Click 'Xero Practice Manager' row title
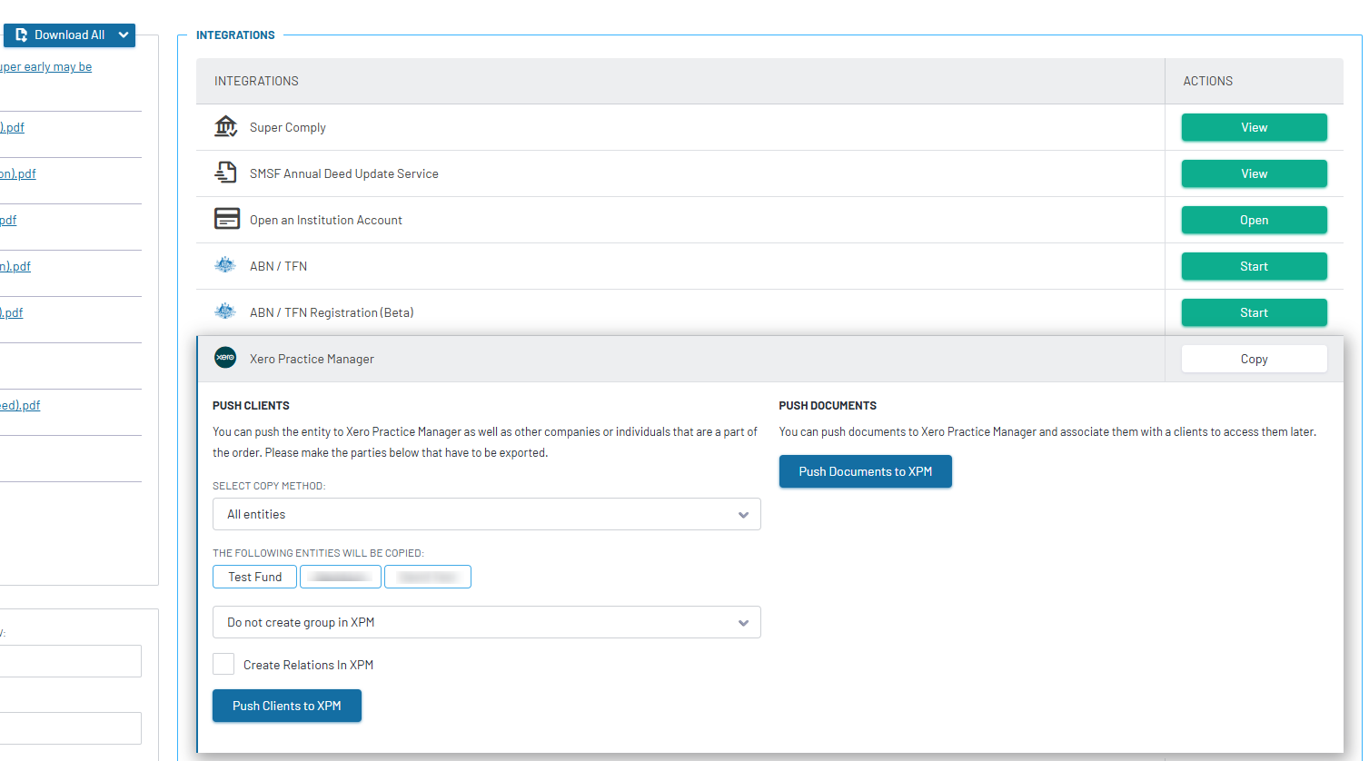1369x761 pixels. tap(312, 359)
